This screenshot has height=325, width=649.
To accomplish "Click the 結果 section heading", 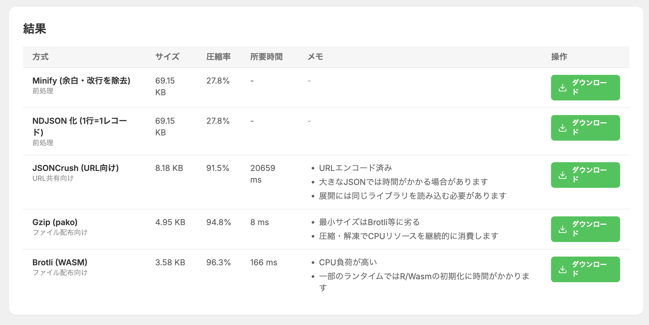I will coord(35,29).
